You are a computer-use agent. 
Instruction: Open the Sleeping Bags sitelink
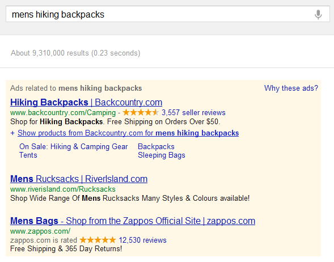click(x=162, y=155)
